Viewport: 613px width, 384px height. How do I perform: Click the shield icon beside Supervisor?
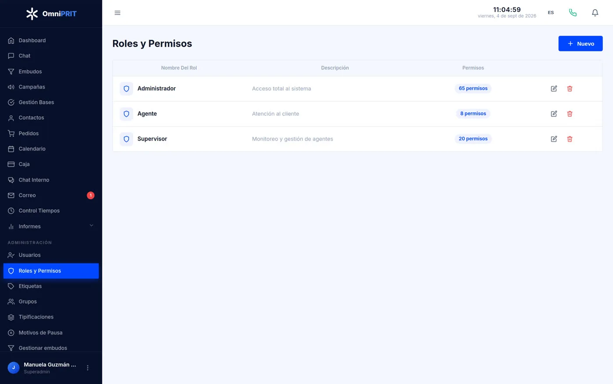(127, 139)
